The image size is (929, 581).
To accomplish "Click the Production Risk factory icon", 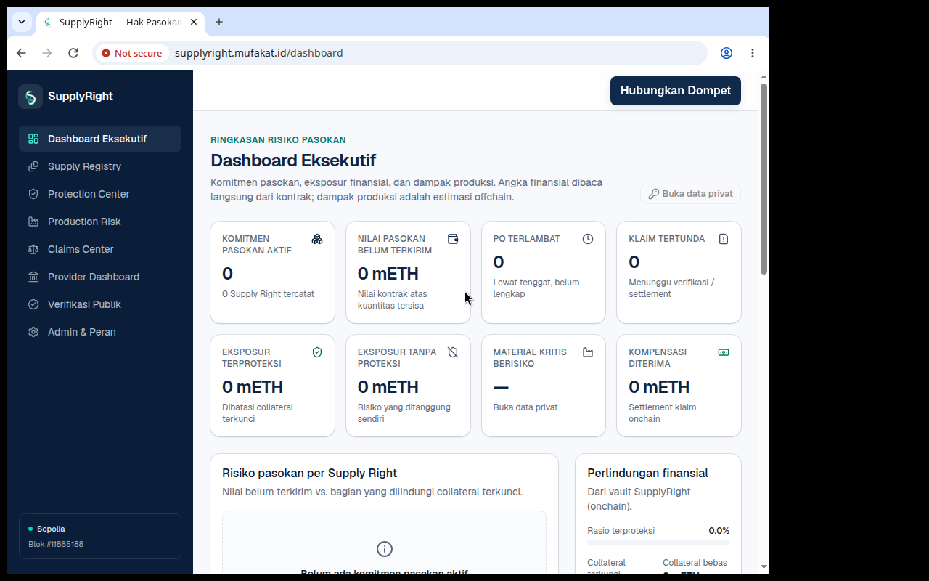I will point(33,222).
